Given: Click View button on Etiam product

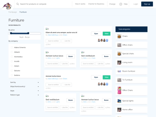Looking at the screenshot, I should (106, 34).
